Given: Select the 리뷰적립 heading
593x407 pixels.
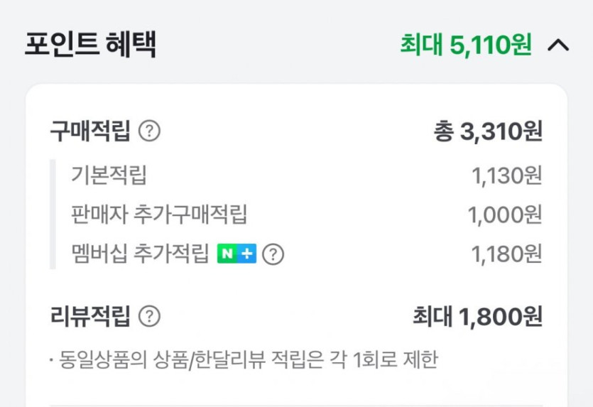Looking at the screenshot, I should point(90,316).
